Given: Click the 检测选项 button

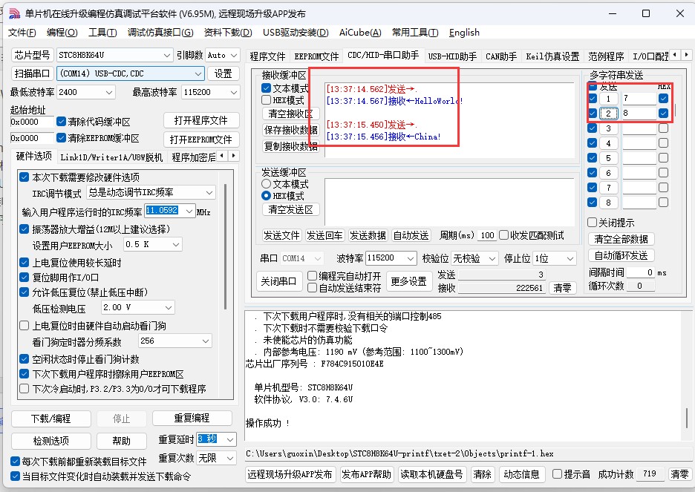Looking at the screenshot, I should click(x=51, y=441).
